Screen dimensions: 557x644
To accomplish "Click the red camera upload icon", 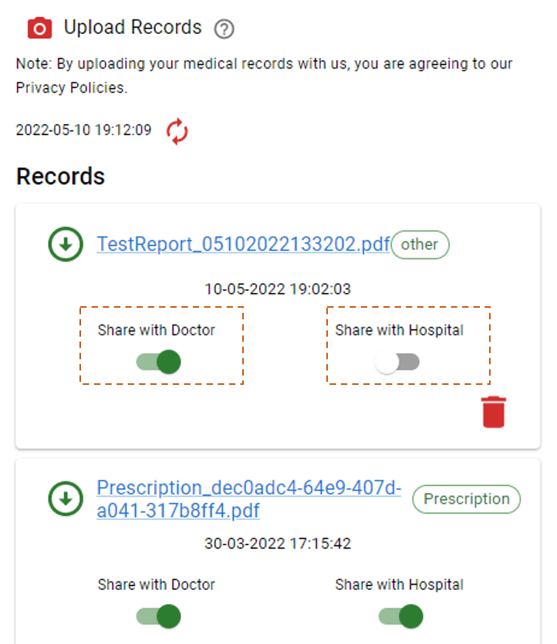I will 39,29.
